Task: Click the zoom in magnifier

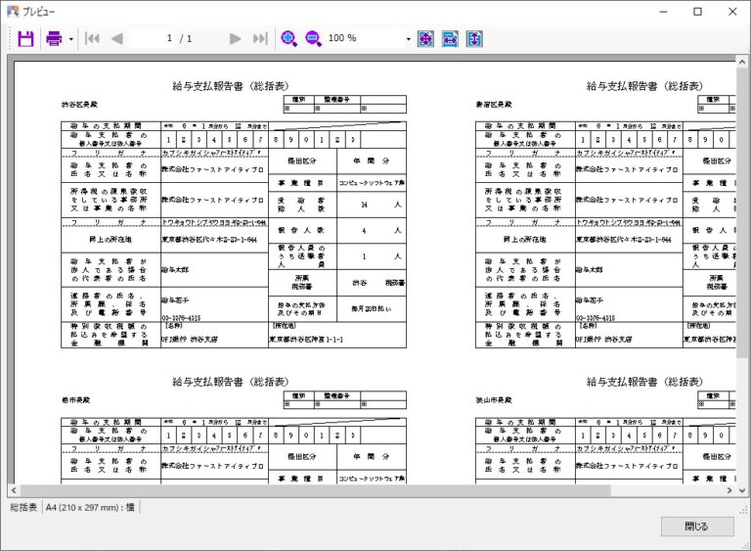Action: click(x=288, y=38)
